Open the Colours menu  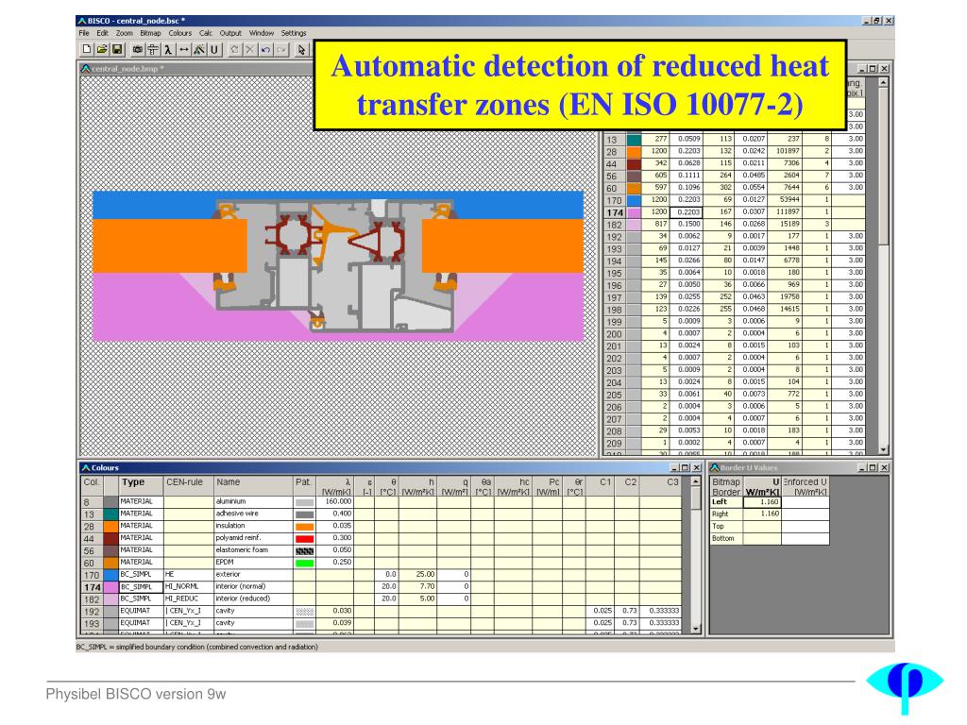(x=180, y=33)
